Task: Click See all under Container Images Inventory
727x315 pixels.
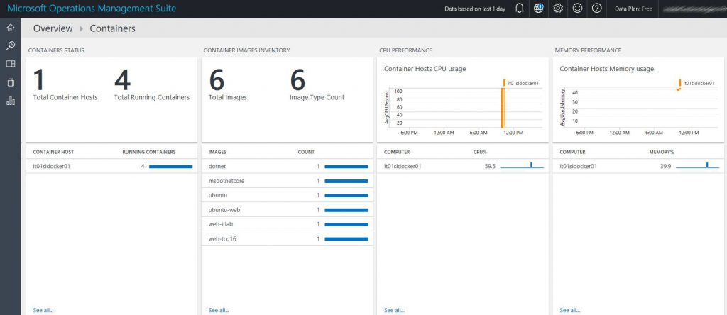Action: (x=219, y=310)
